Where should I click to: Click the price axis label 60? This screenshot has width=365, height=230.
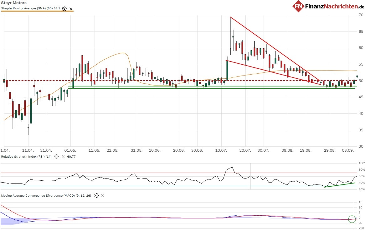pos(361,47)
